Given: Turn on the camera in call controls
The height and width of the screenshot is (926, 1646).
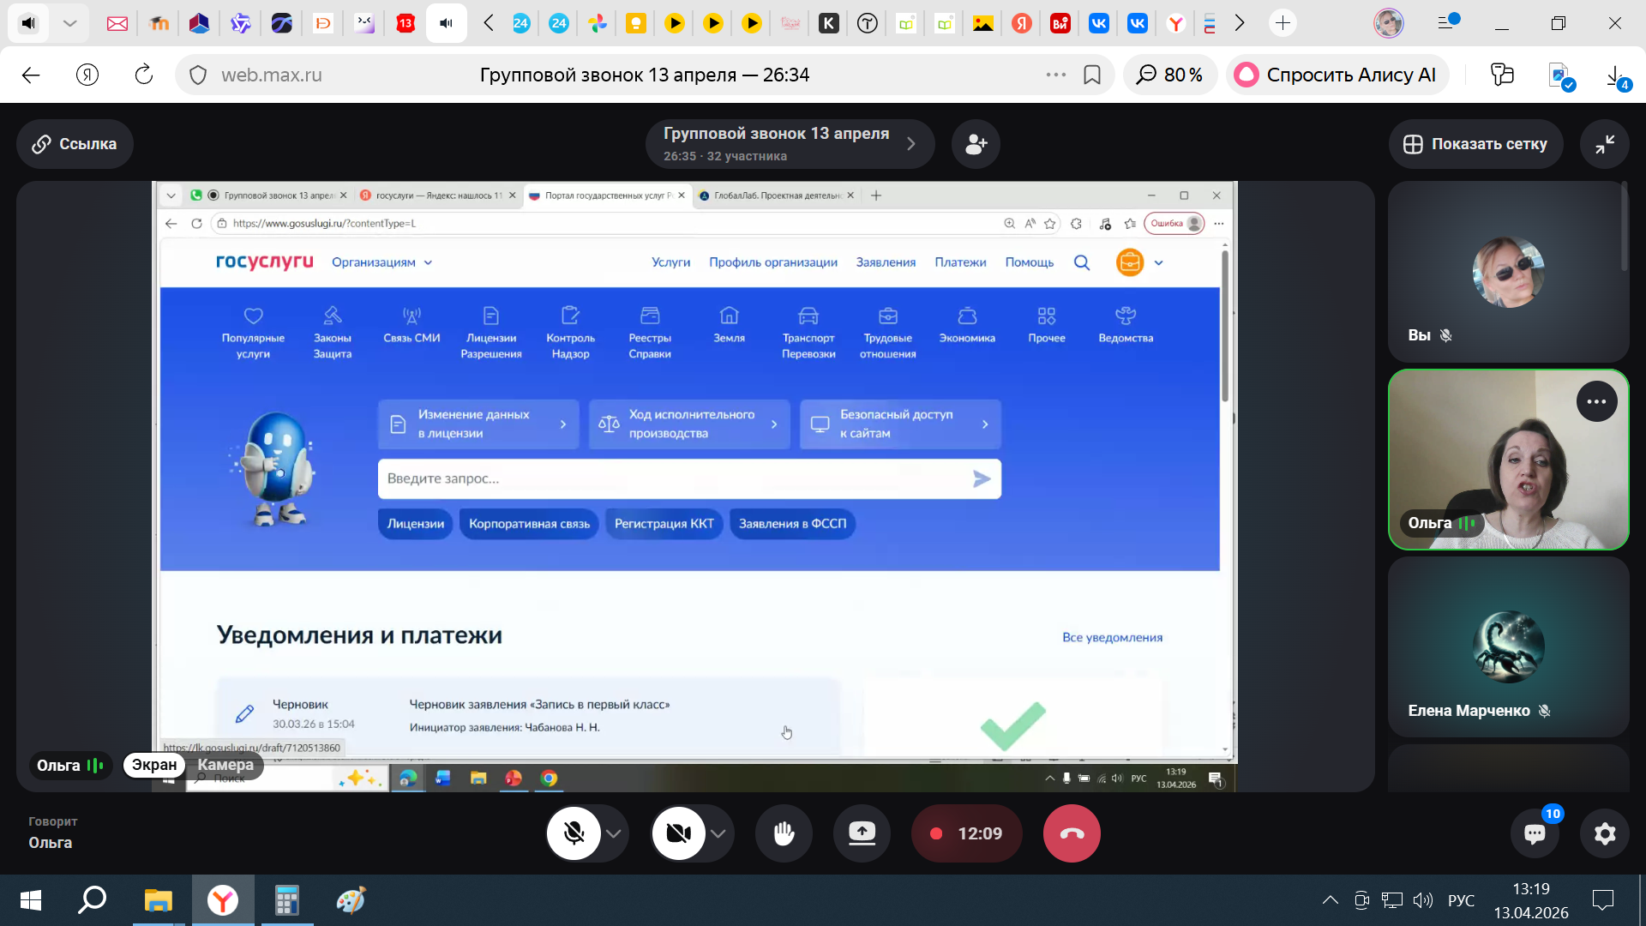Looking at the screenshot, I should 678,833.
